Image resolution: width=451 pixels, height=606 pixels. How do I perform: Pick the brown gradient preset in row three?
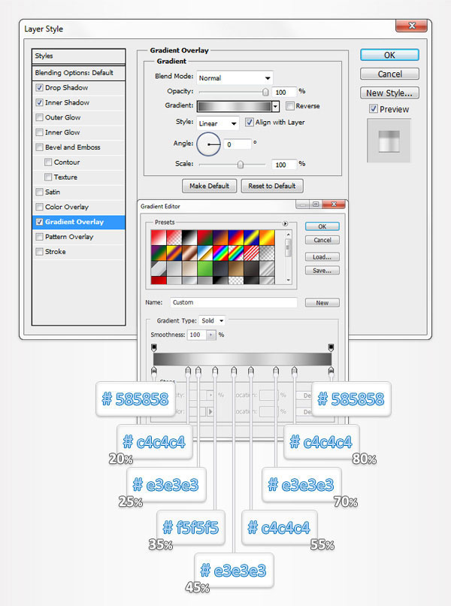pos(236,268)
